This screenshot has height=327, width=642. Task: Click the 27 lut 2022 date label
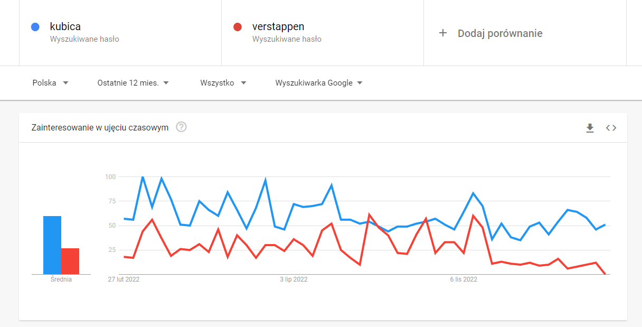[x=124, y=279]
